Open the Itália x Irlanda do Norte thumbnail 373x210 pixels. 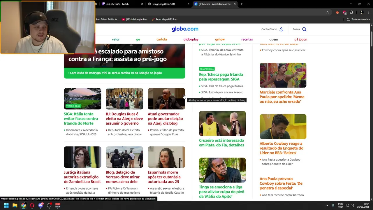82,99
